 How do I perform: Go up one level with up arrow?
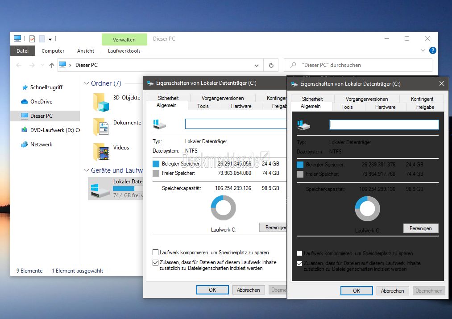pos(52,66)
